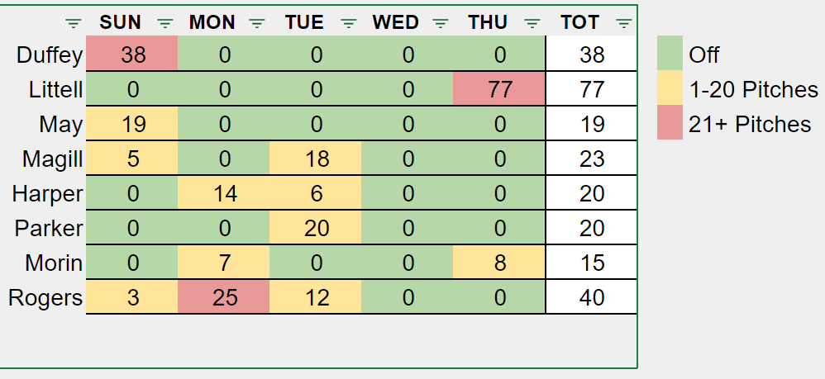Select Littell's red 77 cell under THU
The width and height of the screenshot is (825, 379).
point(499,89)
